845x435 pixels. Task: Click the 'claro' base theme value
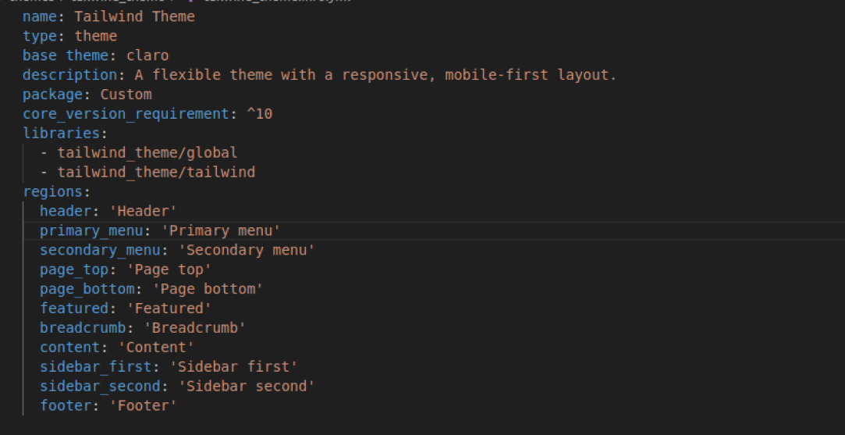[x=147, y=55]
